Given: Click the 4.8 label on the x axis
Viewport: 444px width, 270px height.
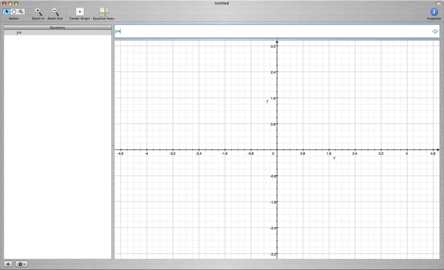Looking at the screenshot, I should tap(433, 154).
